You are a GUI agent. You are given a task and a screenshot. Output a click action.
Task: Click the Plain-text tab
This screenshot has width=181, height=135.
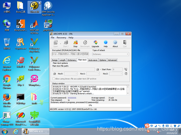(82, 60)
